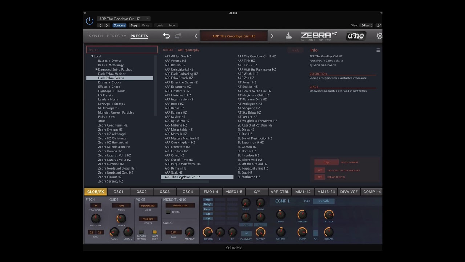
Task: Click the host Copy button
Action: pos(134,25)
